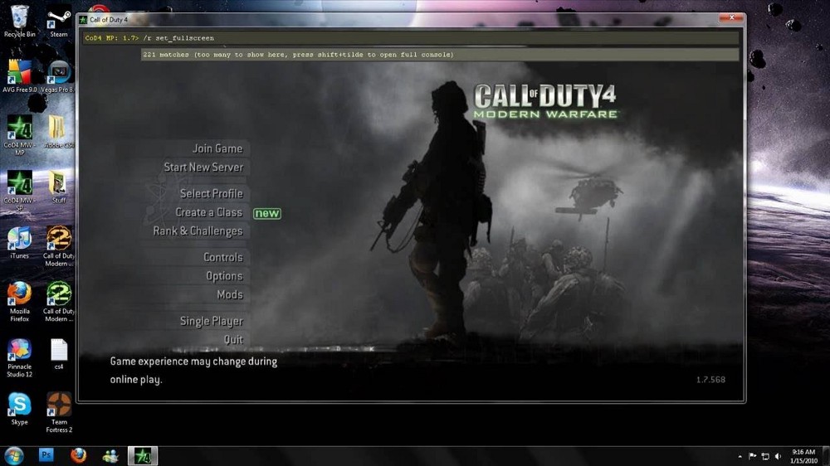Viewport: 830px width, 466px height.
Task: Launch the Team Fortress 2 desktop icon
Action: (59, 413)
